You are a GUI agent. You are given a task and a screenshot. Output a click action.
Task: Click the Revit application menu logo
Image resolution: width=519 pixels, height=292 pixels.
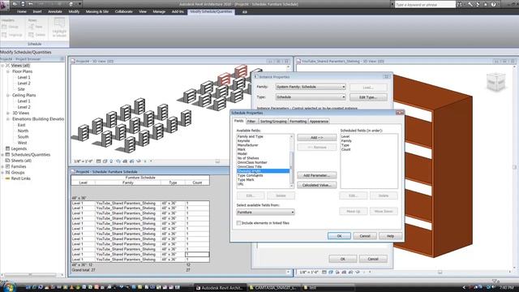tap(5, 6)
